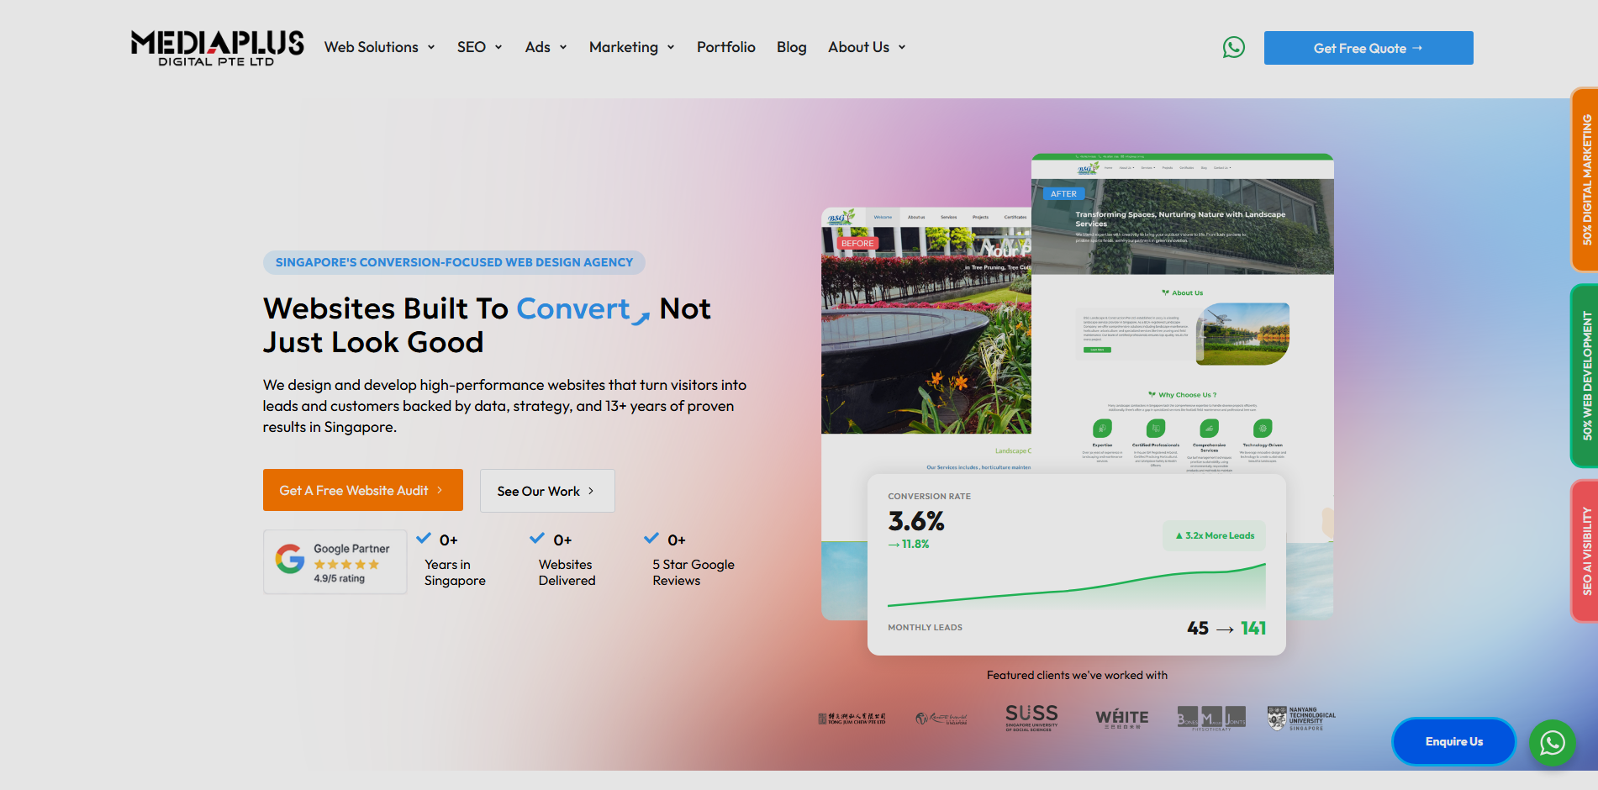This screenshot has width=1598, height=790.
Task: Click the green '141' leads number
Action: (1253, 628)
